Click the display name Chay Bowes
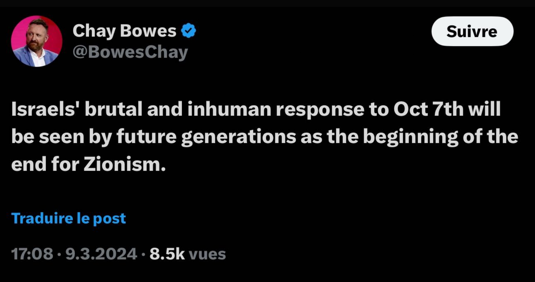 pyautogui.click(x=124, y=31)
